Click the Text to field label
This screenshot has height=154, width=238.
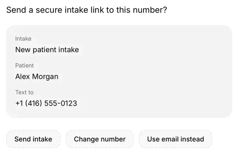tap(24, 92)
